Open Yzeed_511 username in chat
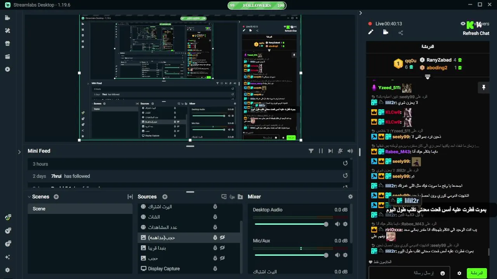 pos(389,88)
